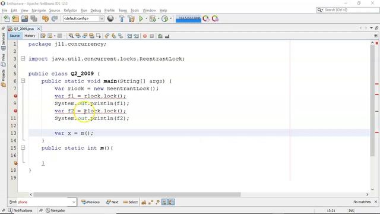
Task: Click the lightbulb hint glyph on line 17
Action: (x=15, y=163)
